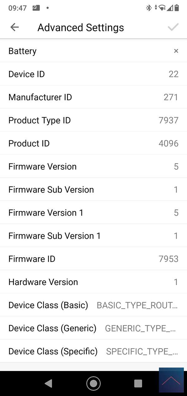The height and width of the screenshot is (396, 187).
Task: Expand the truncated Device Class (Basic) value
Action: [x=137, y=305]
